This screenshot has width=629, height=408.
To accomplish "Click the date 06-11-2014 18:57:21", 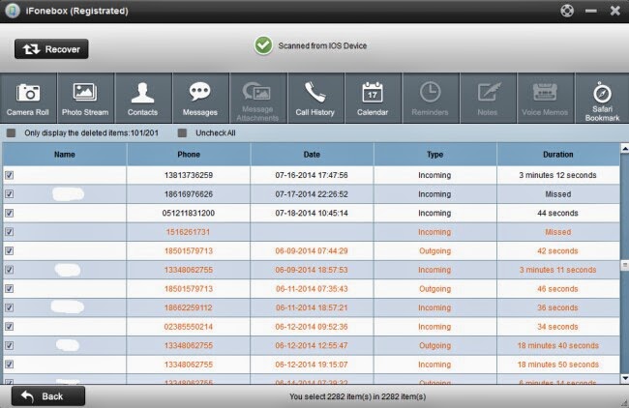I will coord(312,307).
